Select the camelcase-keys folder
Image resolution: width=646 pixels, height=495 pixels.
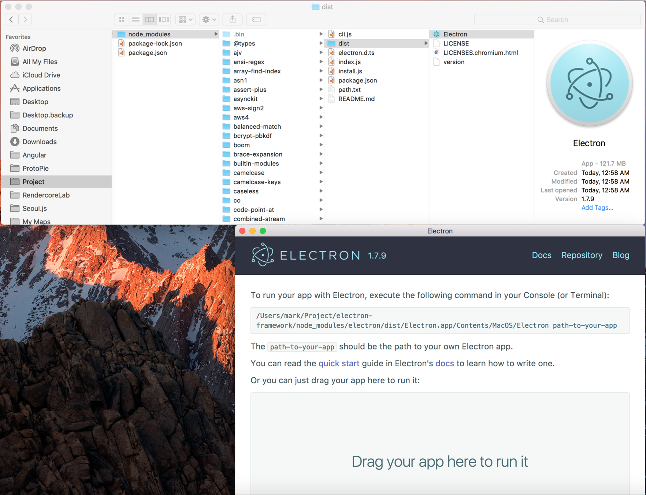click(272, 182)
